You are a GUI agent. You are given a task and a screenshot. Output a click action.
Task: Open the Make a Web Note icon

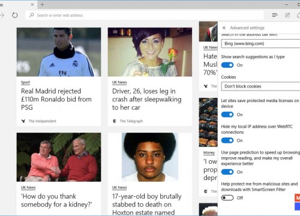(x=287, y=15)
